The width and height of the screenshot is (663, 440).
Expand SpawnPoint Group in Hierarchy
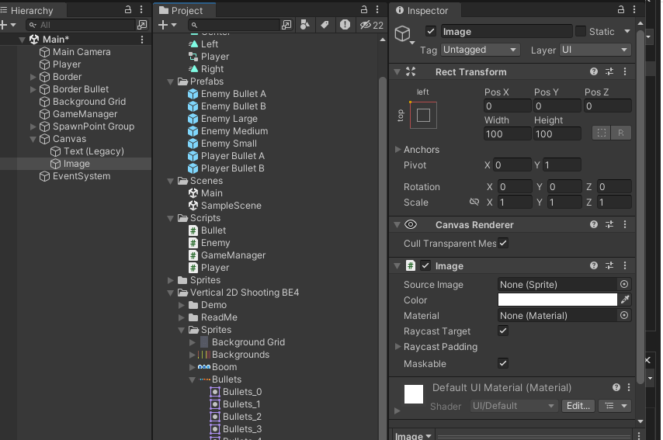click(33, 126)
